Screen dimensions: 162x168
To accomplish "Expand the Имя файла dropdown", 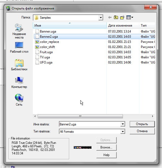I will click(x=123, y=124).
